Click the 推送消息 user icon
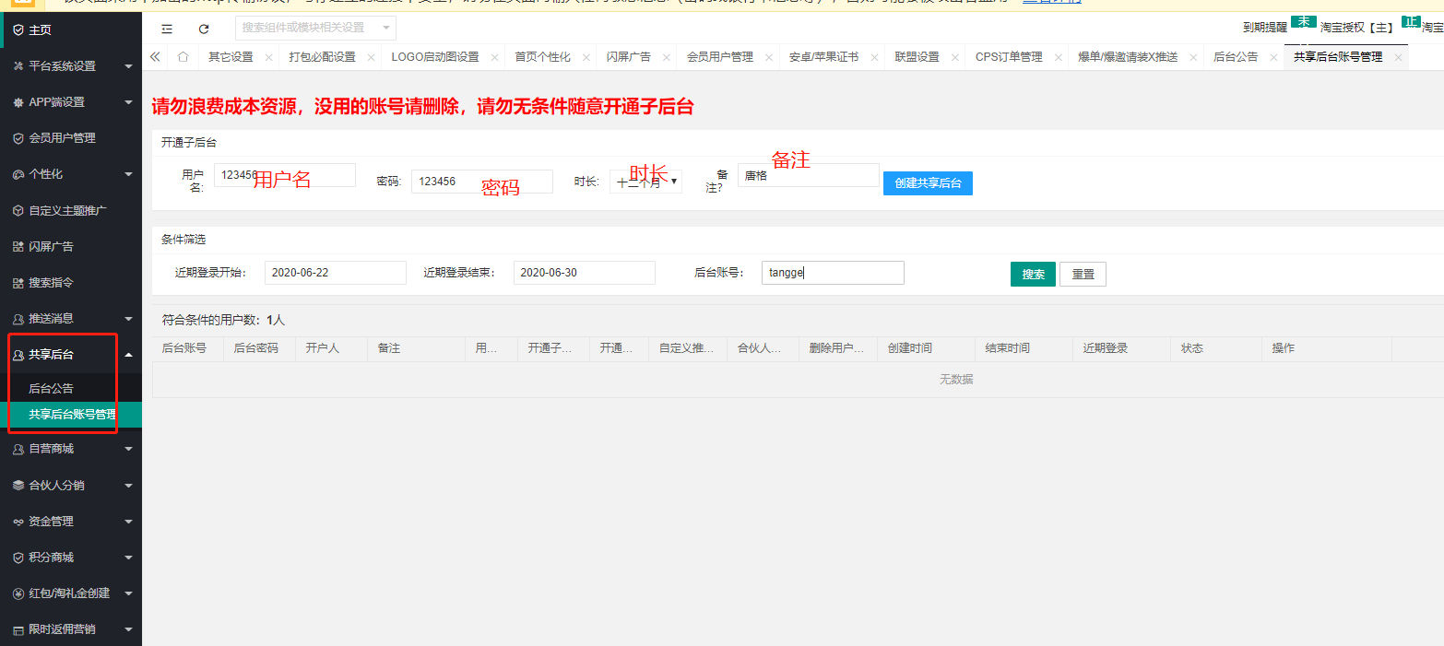Image resolution: width=1444 pixels, height=646 pixels. 18,319
